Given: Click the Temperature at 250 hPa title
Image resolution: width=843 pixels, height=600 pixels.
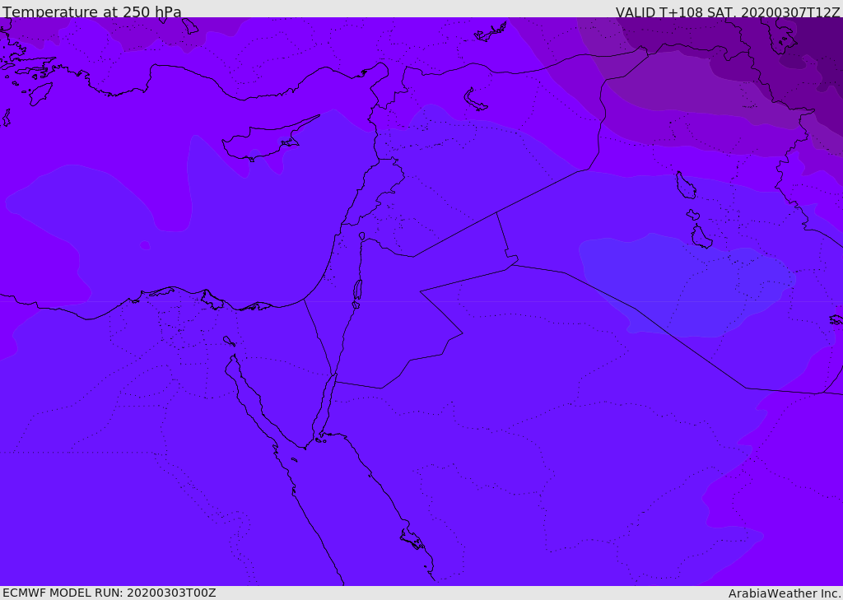Looking at the screenshot, I should click(92, 12).
